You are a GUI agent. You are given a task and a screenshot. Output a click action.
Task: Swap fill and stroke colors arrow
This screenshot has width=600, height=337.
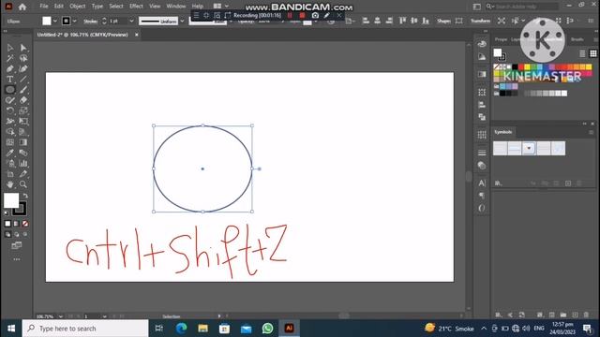(25, 196)
